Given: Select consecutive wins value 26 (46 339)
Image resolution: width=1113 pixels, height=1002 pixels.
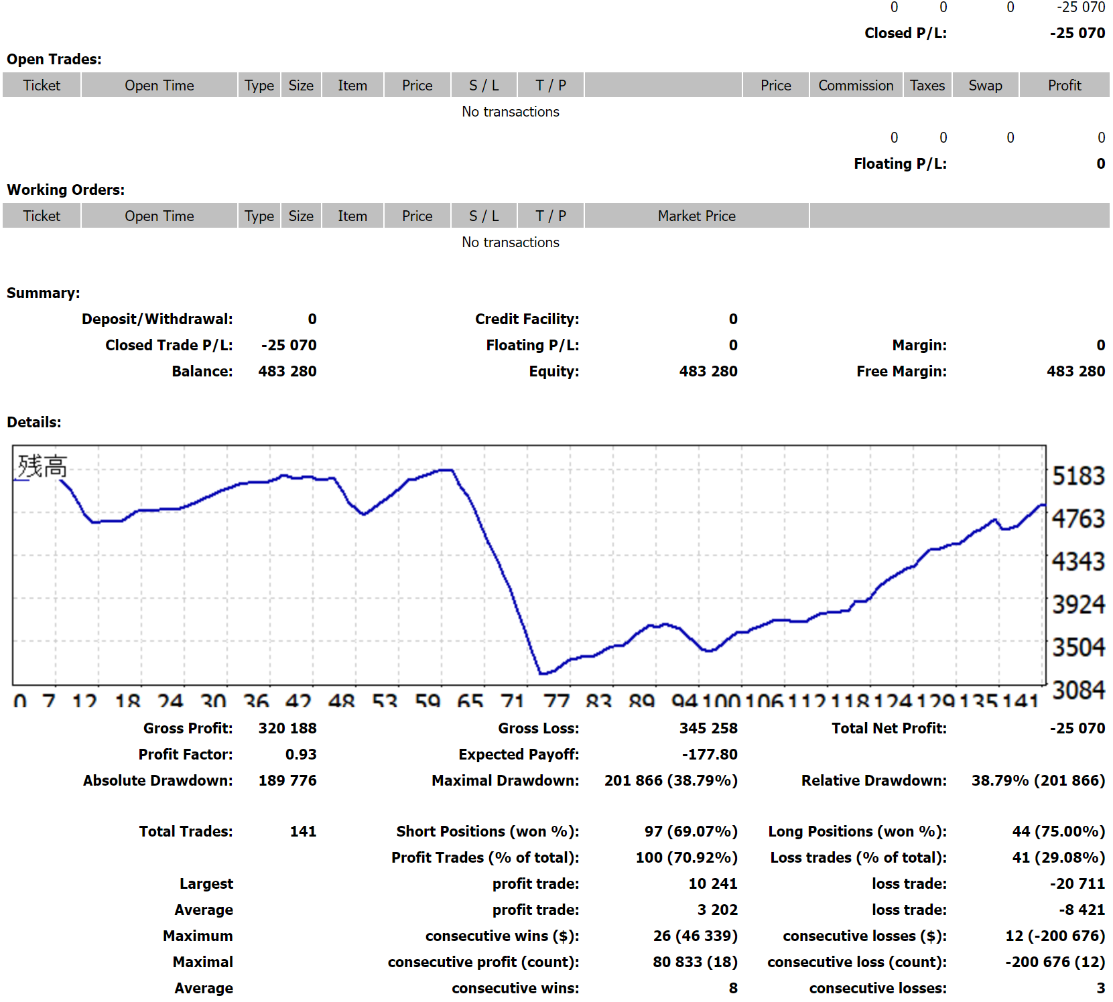Looking at the screenshot, I should pyautogui.click(x=695, y=936).
